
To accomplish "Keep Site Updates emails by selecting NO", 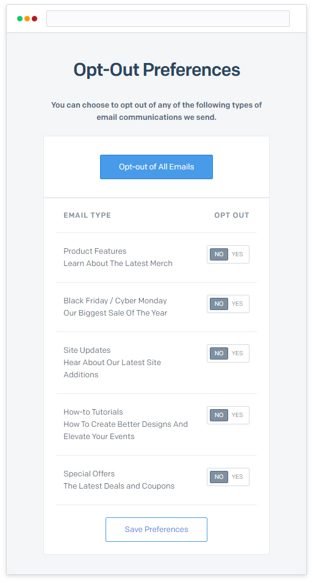I will click(219, 353).
